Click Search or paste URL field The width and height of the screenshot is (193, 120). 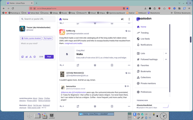[x=37, y=19]
